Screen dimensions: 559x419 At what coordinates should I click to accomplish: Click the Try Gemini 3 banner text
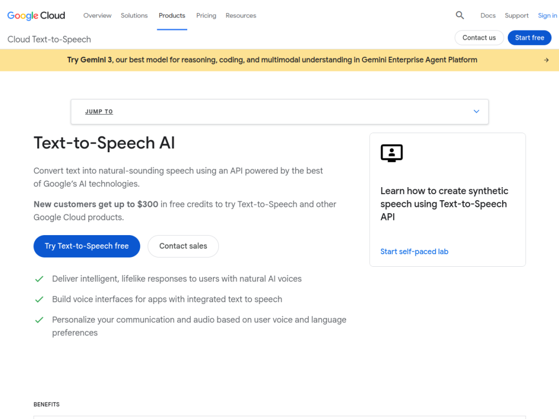(272, 60)
